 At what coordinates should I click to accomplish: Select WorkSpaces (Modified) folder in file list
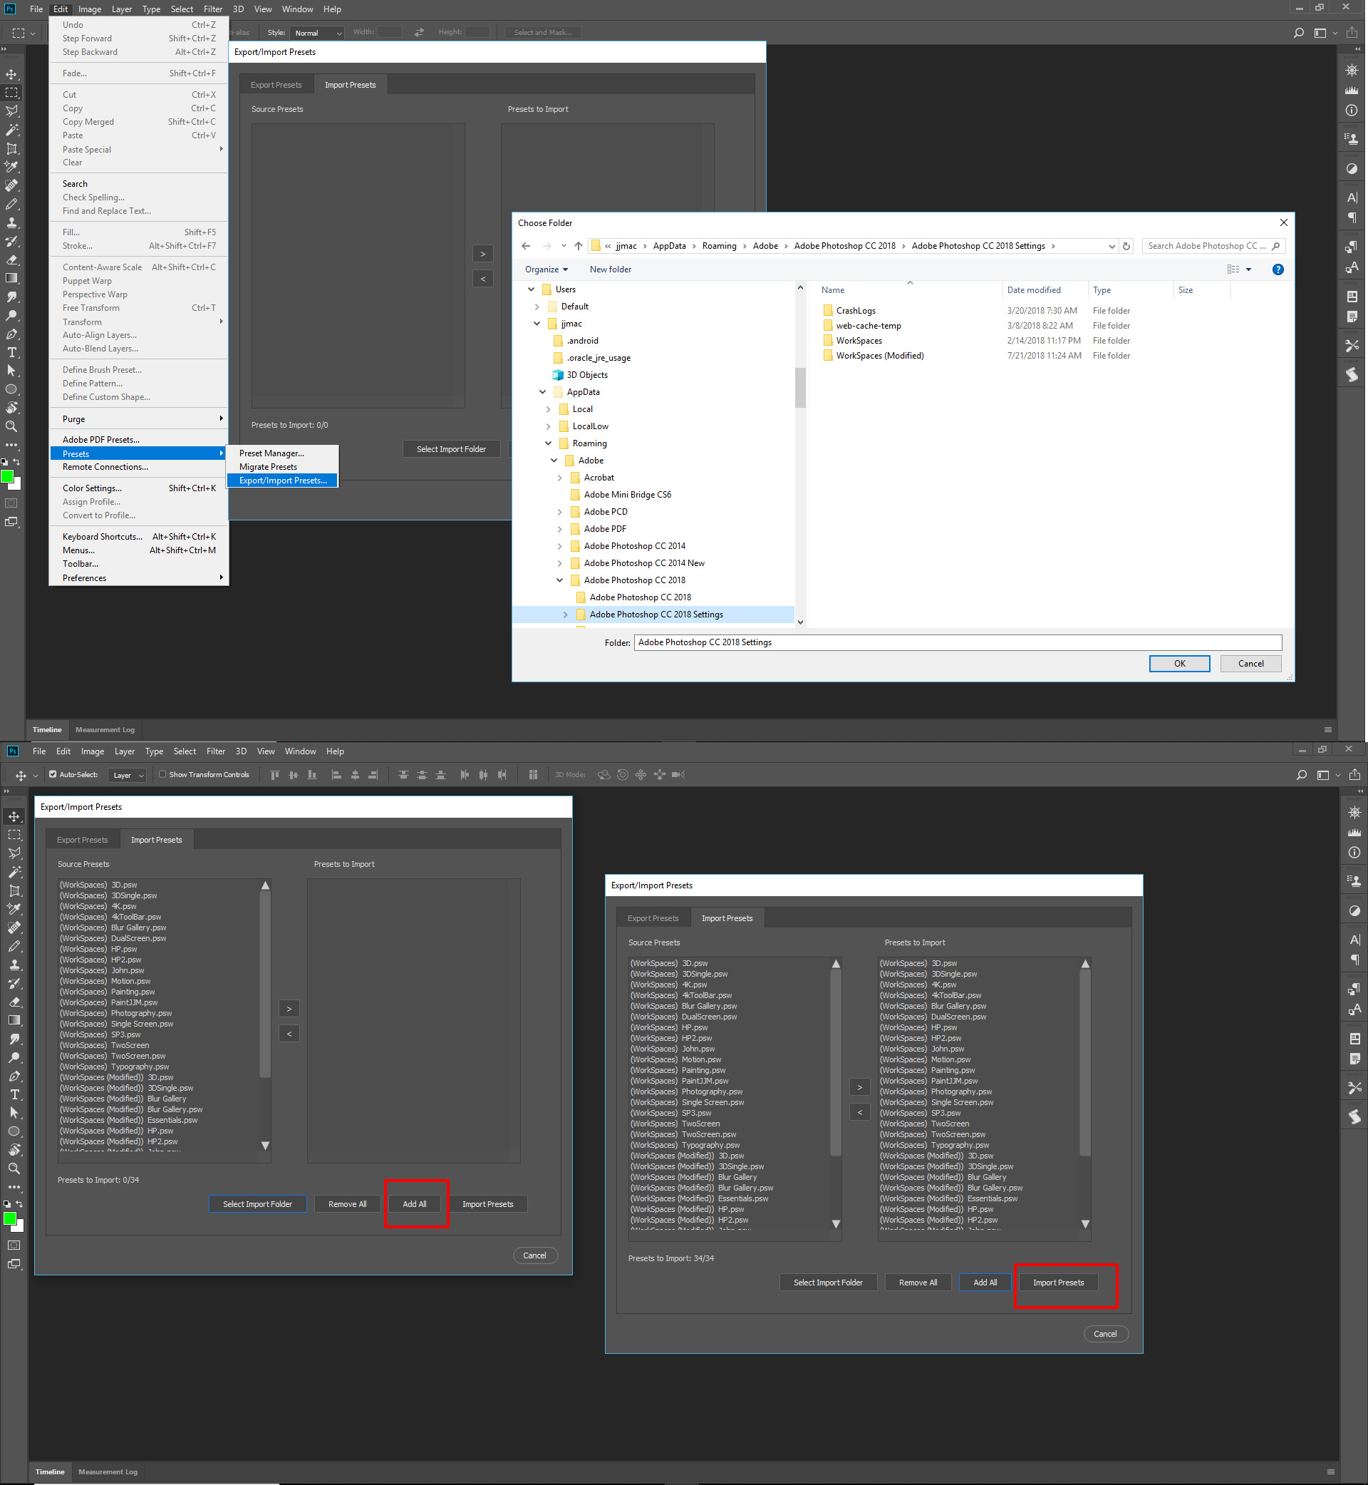click(879, 356)
